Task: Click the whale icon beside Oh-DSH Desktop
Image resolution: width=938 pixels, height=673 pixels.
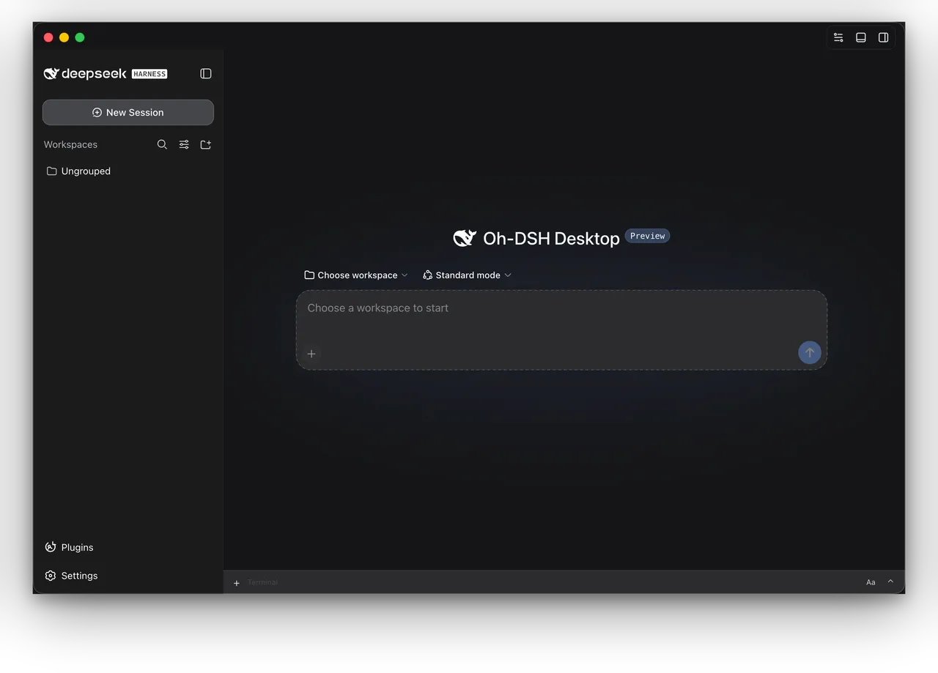Action: click(x=465, y=238)
